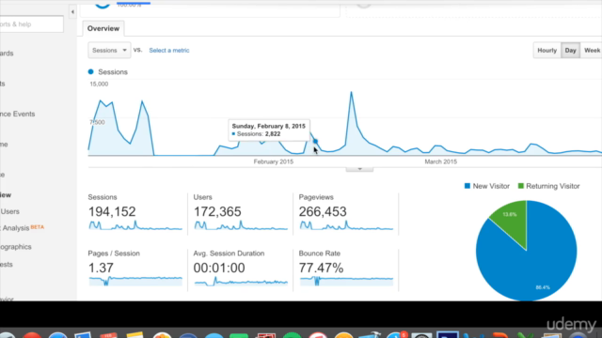Click the 15,000 y-axis label
This screenshot has height=338, width=602.
(99, 84)
